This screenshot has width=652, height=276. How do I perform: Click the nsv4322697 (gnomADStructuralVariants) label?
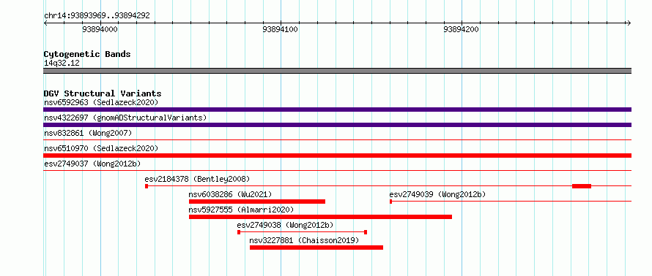click(125, 118)
